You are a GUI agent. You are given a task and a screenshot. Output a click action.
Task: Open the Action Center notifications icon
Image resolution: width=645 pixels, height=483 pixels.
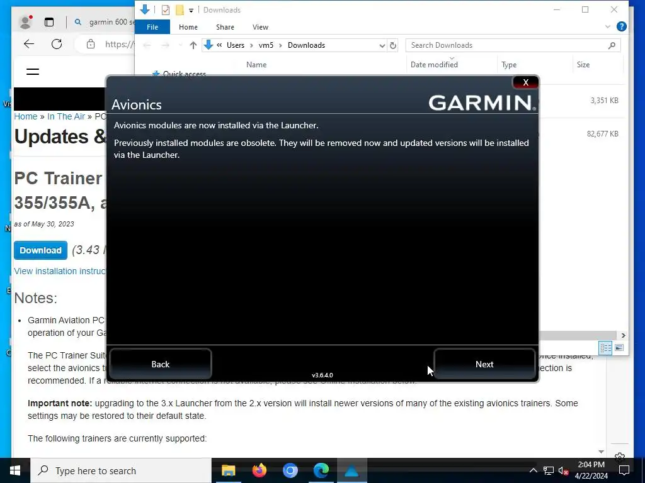point(624,470)
